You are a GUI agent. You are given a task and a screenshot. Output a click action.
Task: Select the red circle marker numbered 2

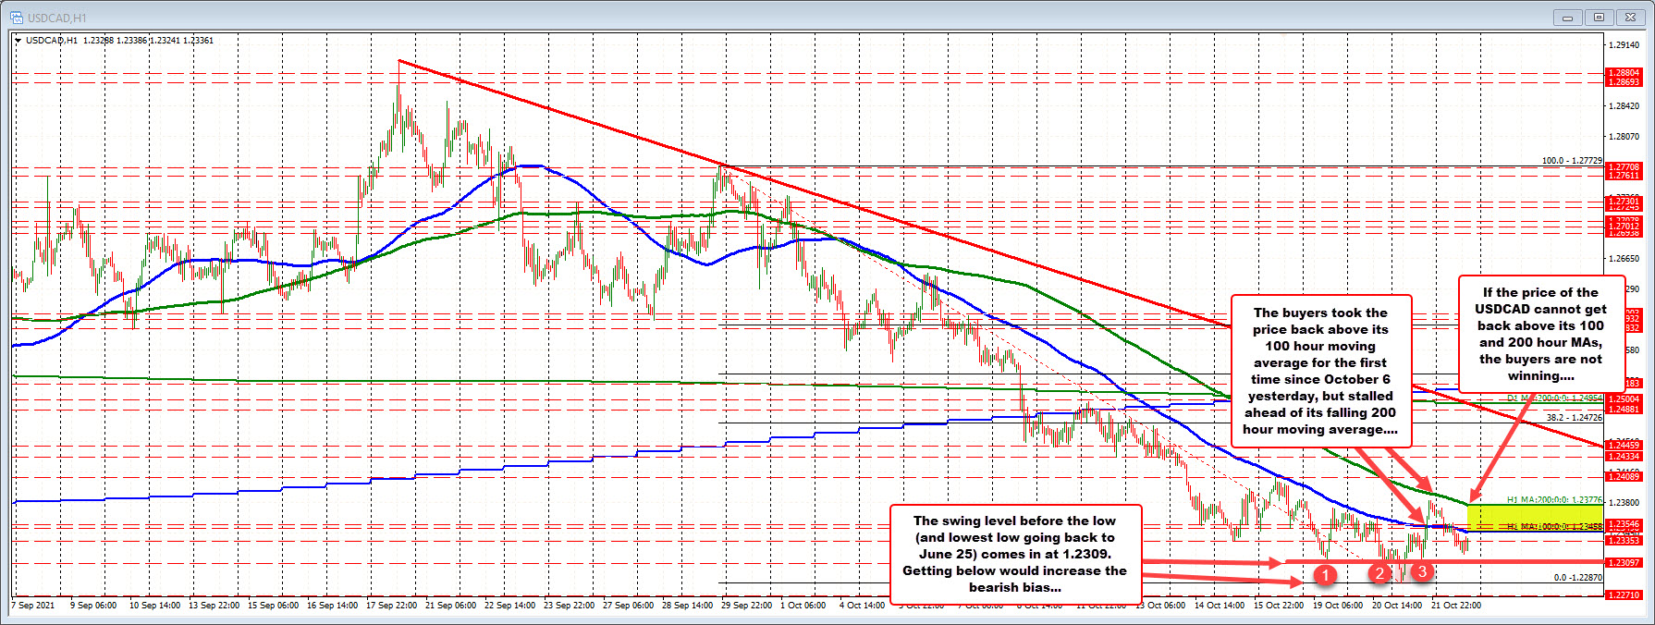[x=1379, y=573]
